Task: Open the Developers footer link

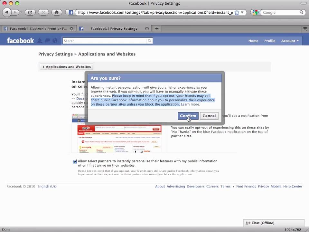Action: [195, 187]
